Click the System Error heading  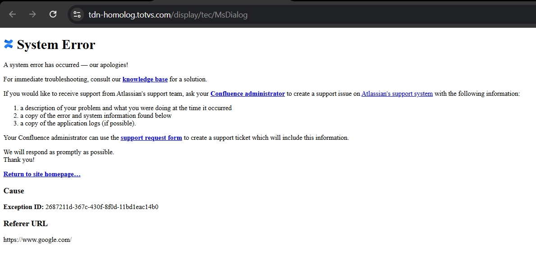pyautogui.click(x=56, y=45)
